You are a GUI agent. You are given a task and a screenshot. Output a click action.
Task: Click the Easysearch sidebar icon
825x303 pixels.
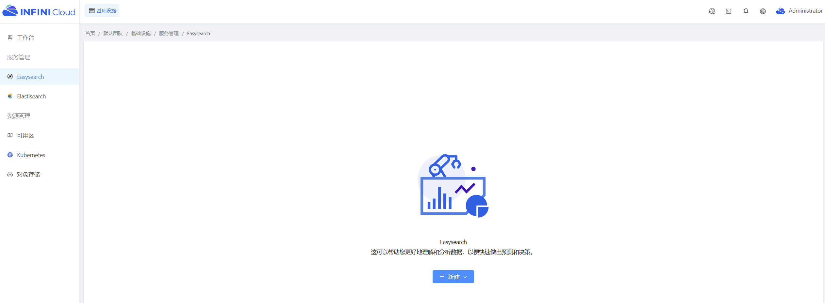10,77
